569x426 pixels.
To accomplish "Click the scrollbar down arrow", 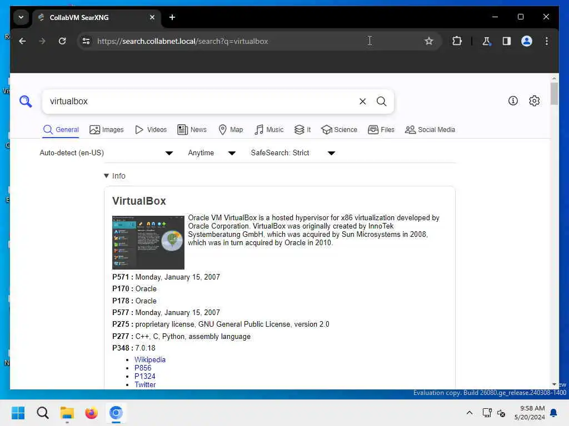I will (554, 384).
